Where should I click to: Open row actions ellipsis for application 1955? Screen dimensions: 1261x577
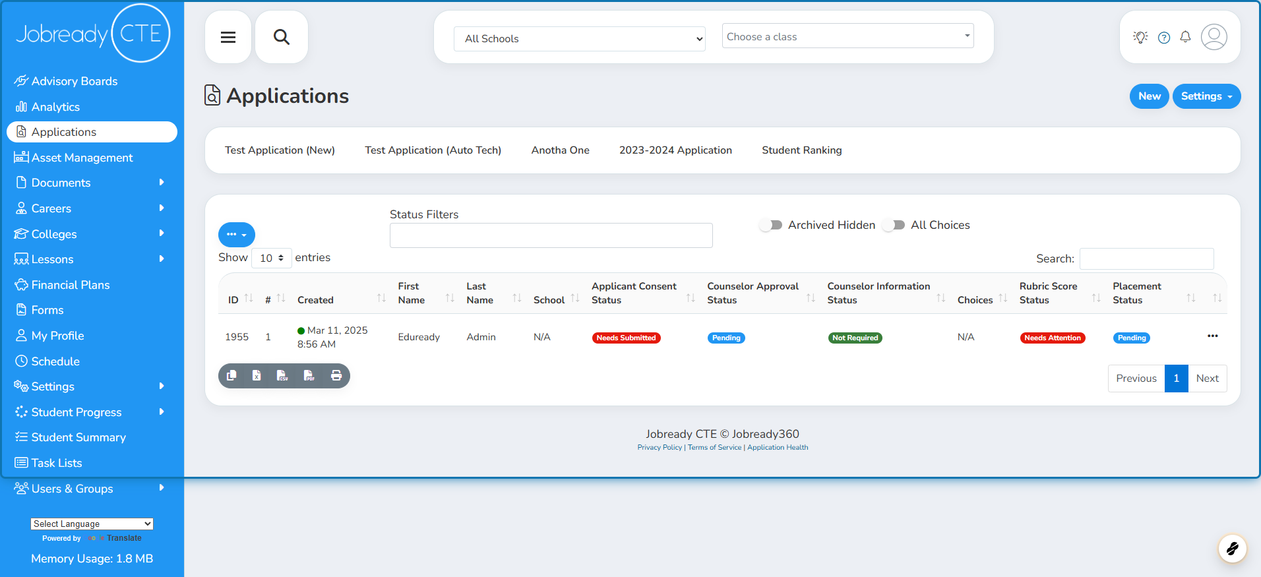click(1212, 336)
